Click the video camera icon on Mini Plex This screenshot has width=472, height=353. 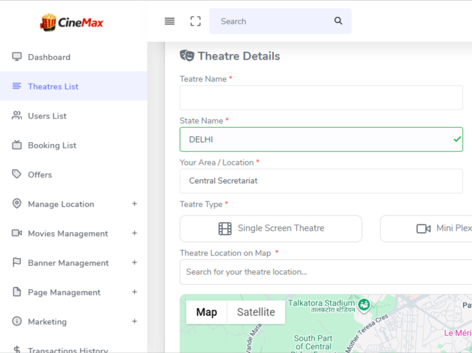tap(423, 229)
